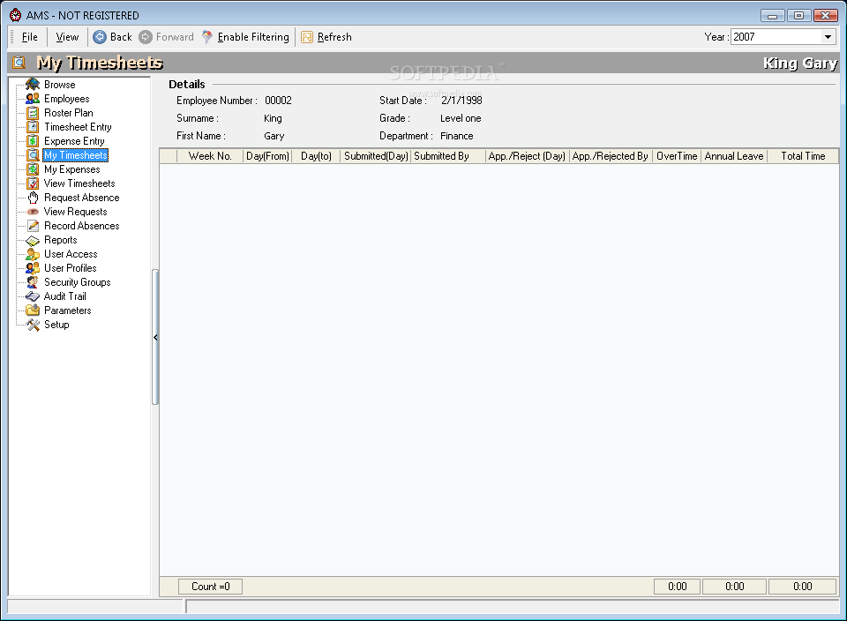Image resolution: width=847 pixels, height=621 pixels.
Task: Collapse the sidebar with splitter arrow
Action: [x=155, y=338]
